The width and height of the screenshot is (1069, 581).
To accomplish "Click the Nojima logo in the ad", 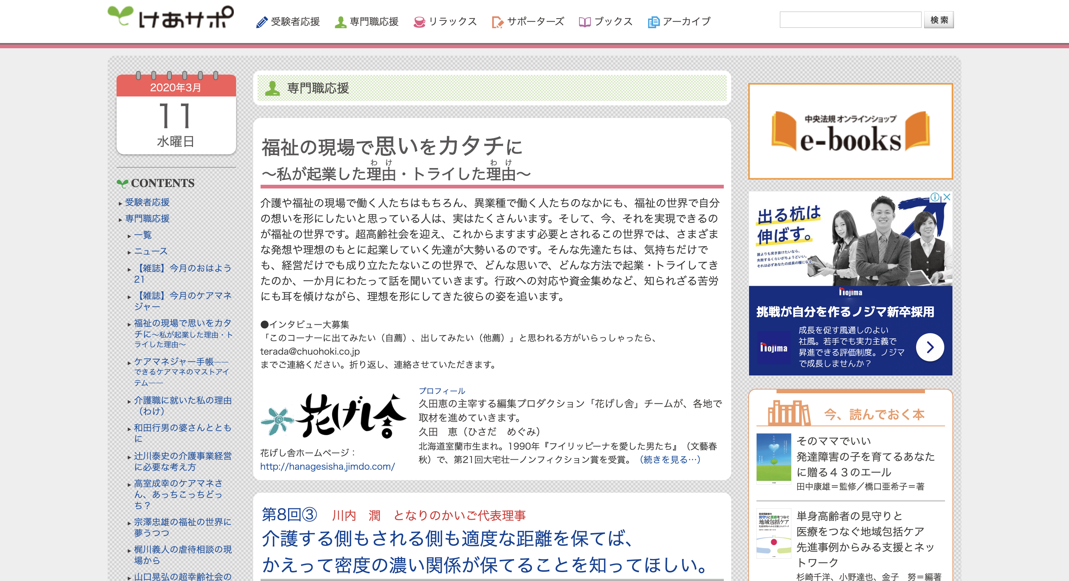I will (x=774, y=348).
